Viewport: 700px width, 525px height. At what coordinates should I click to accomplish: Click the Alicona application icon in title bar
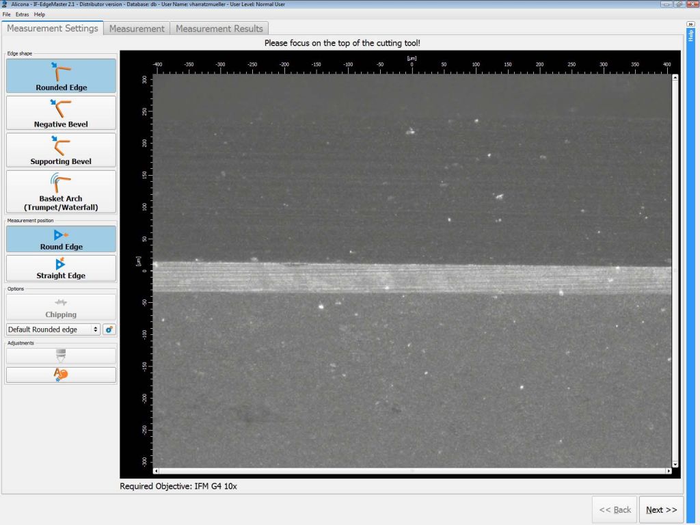pos(5,4)
